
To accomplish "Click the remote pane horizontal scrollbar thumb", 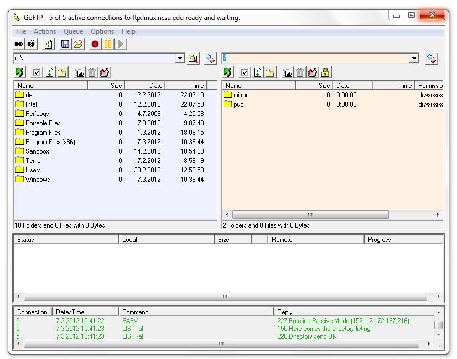I will (310, 214).
